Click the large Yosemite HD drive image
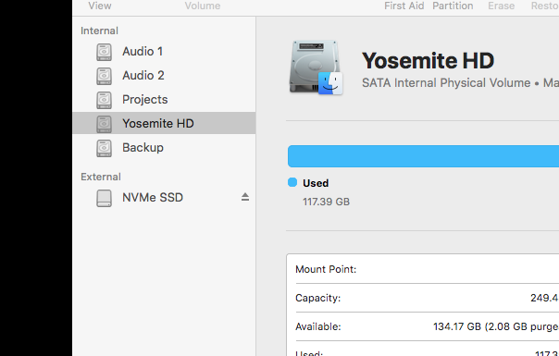This screenshot has height=356, width=559. [317, 68]
